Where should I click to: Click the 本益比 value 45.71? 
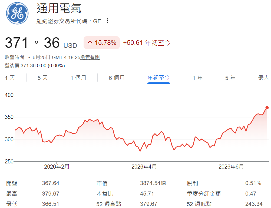click(147, 194)
